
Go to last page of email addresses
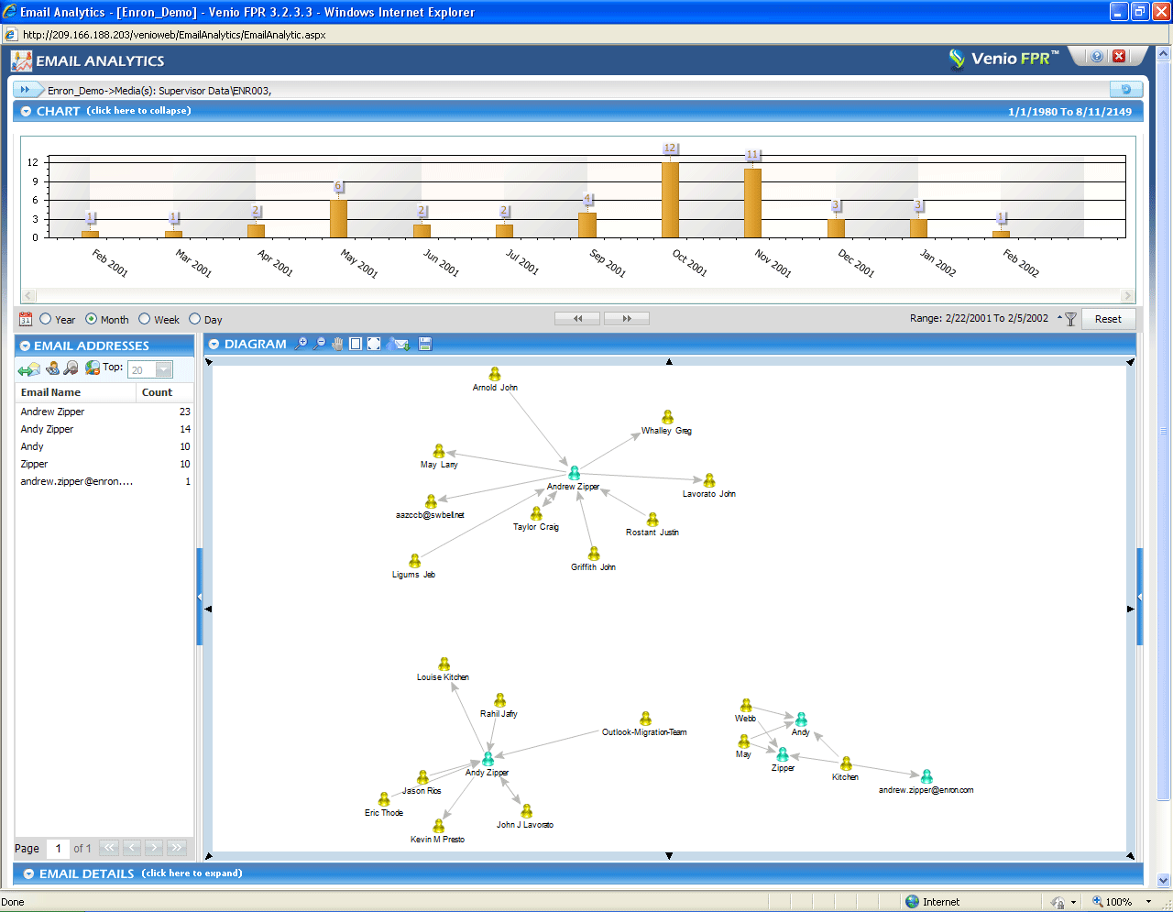coord(177,848)
